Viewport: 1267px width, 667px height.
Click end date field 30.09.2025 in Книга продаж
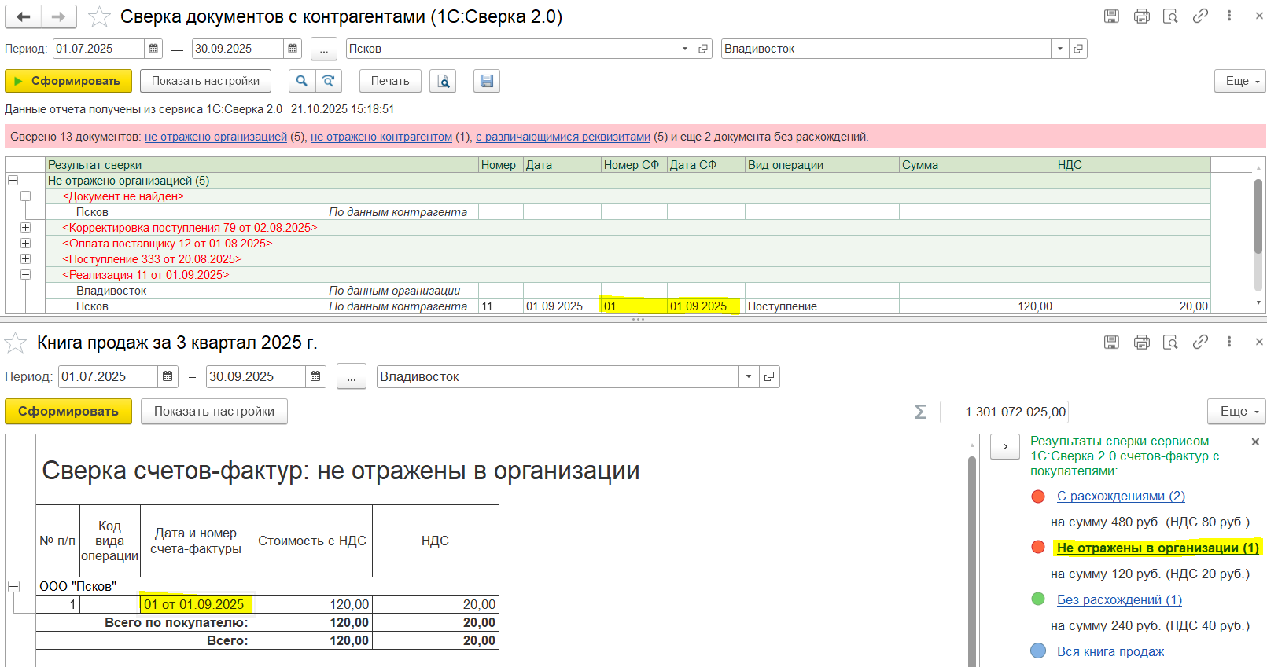pos(256,377)
